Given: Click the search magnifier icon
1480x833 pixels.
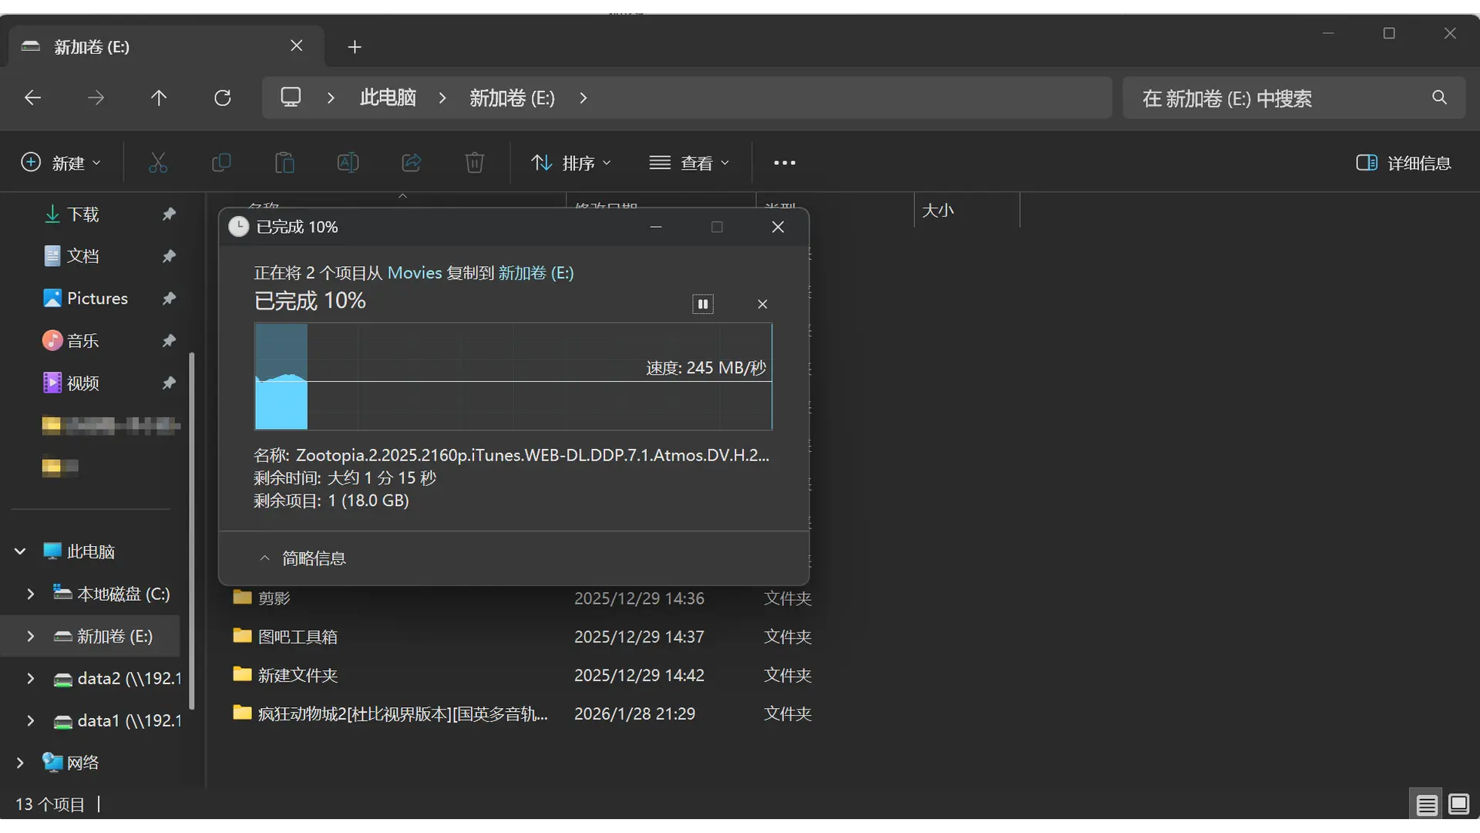Looking at the screenshot, I should click(x=1439, y=98).
